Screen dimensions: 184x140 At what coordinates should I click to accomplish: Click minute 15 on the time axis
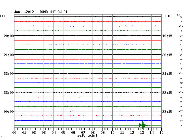coord(161,132)
